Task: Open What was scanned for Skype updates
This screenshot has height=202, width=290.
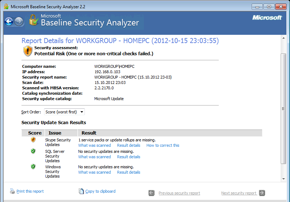Action: point(95,145)
